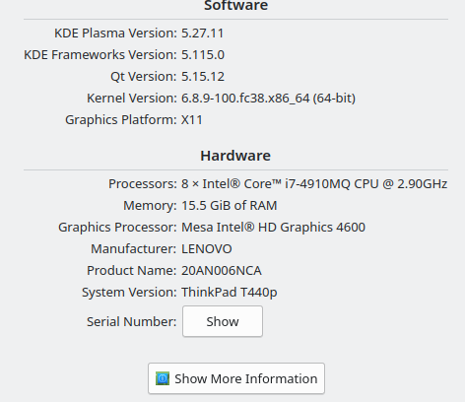465x402 pixels.
Task: Select the Graphics Platform value X11
Action: click(192, 120)
